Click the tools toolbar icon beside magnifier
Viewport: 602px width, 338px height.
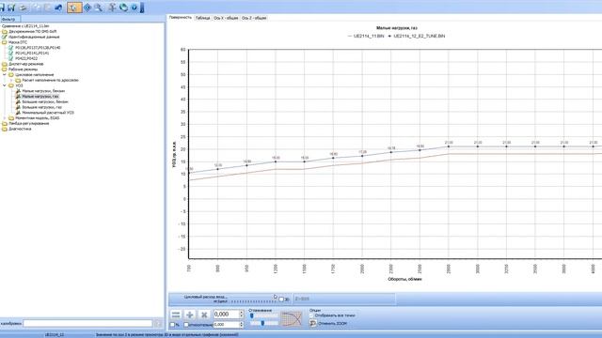pyautogui.click(x=112, y=8)
